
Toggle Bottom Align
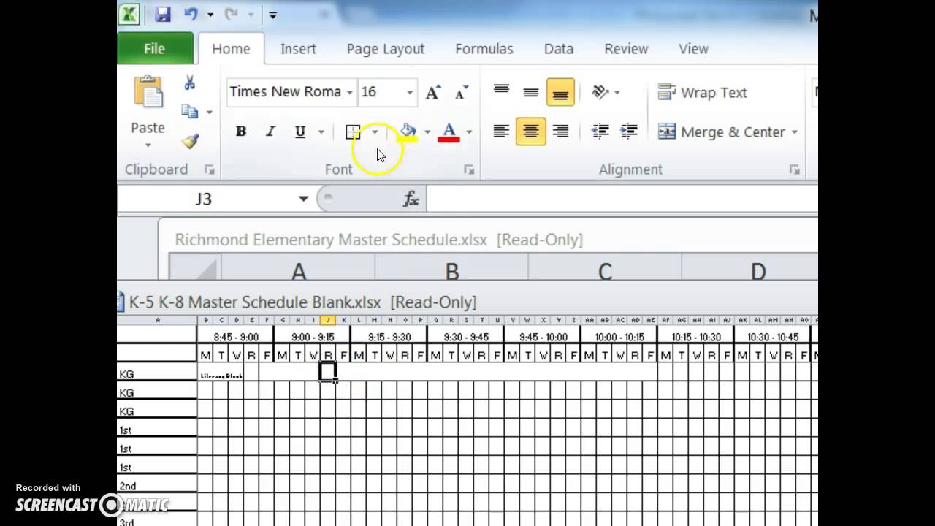point(560,92)
